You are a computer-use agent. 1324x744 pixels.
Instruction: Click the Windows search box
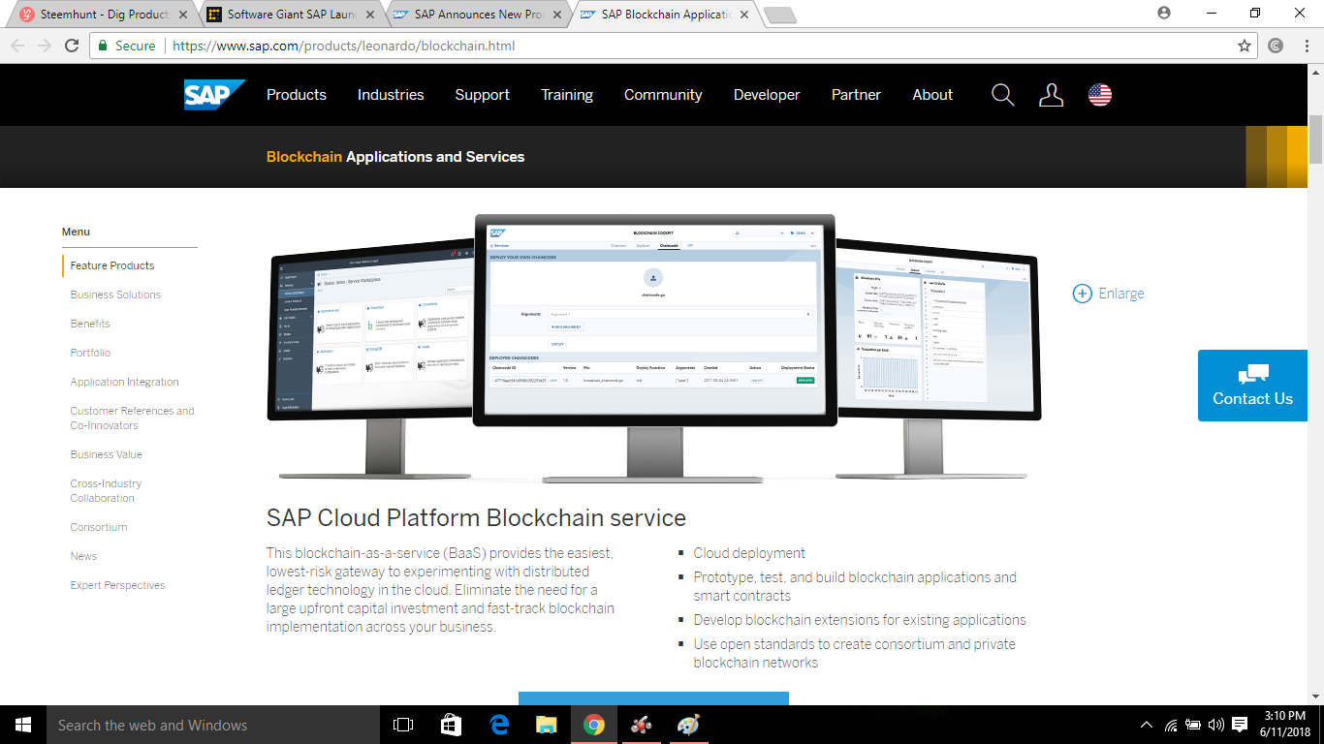[x=213, y=725]
